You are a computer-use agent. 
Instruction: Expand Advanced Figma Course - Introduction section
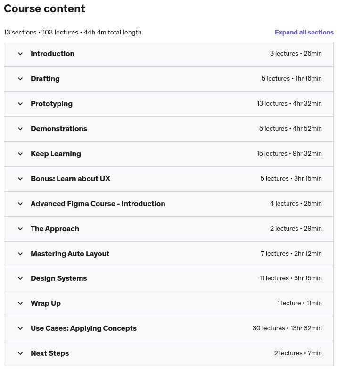(x=98, y=204)
